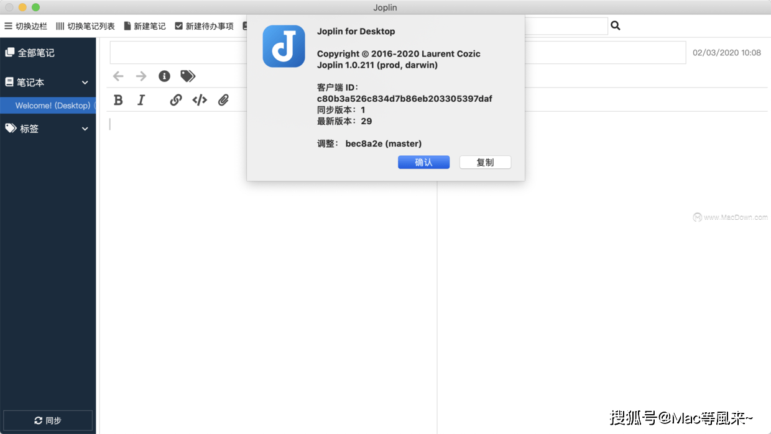Screen dimensions: 771x434
Task: Create a new note with 新建笔记
Action: tap(145, 26)
